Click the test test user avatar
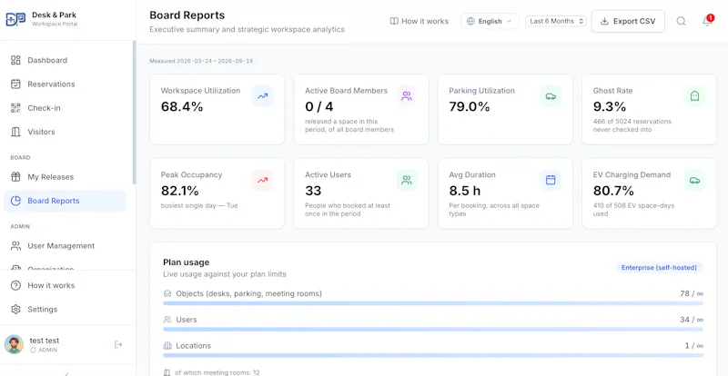 click(14, 344)
